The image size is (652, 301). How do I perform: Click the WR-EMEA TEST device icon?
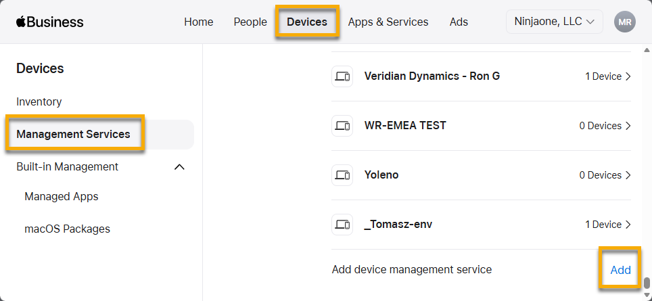tap(342, 126)
